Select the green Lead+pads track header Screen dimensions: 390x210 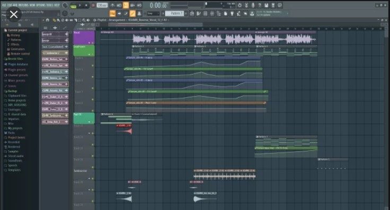click(x=84, y=51)
